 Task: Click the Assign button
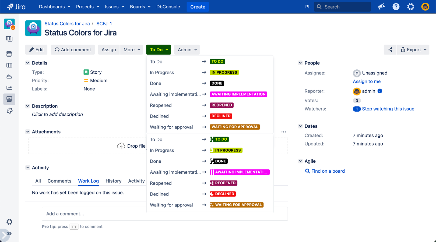click(109, 49)
